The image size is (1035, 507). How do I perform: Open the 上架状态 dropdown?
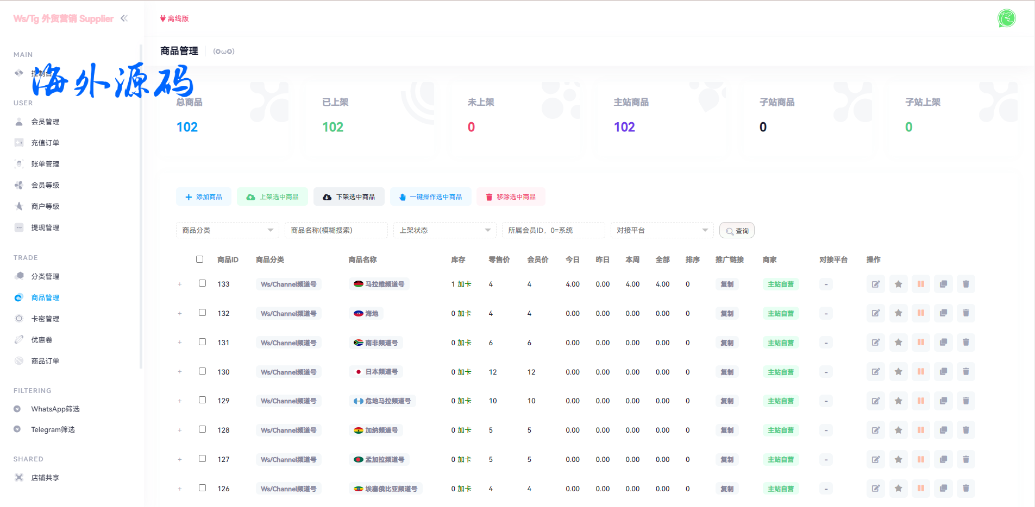444,230
